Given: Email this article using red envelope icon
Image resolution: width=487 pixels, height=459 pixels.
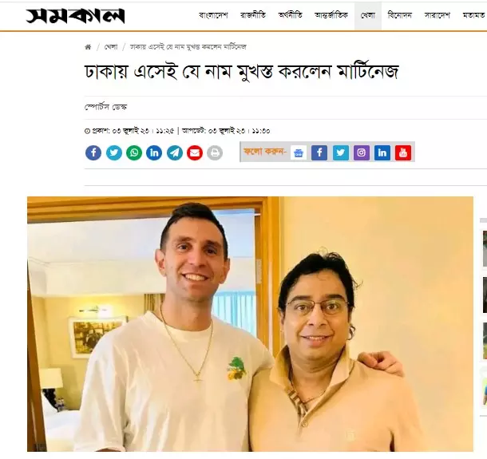Looking at the screenshot, I should (195, 152).
